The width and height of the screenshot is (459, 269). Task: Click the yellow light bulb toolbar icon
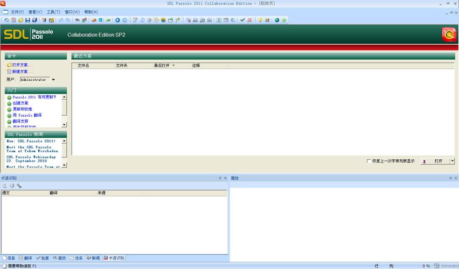(x=260, y=20)
